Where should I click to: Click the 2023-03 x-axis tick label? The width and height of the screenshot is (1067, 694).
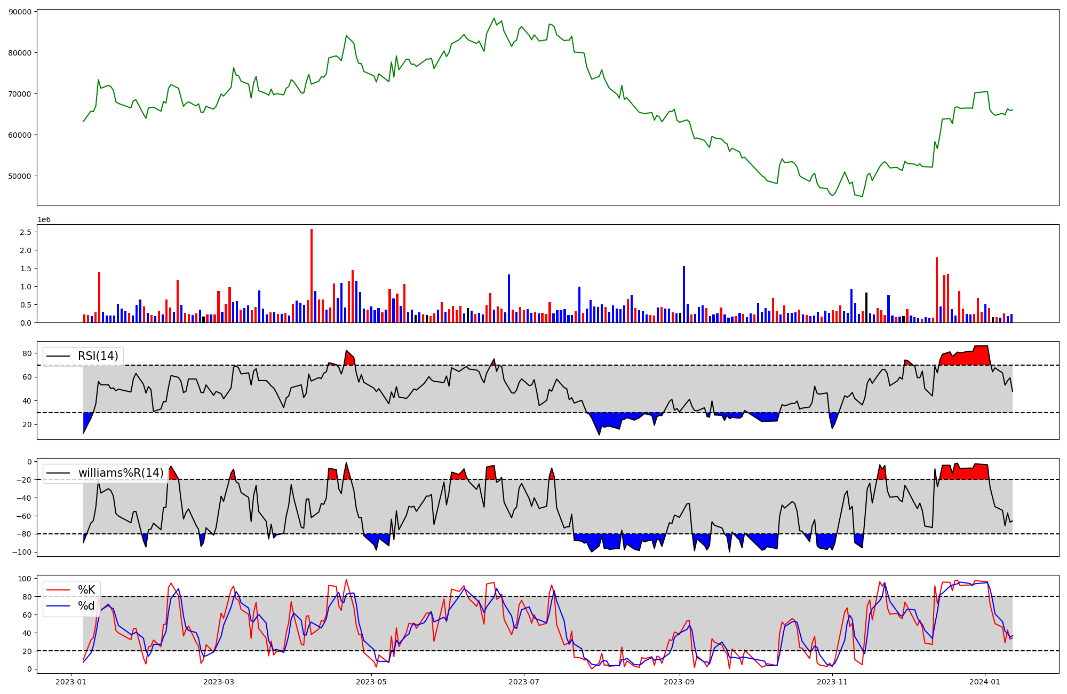[x=219, y=682]
